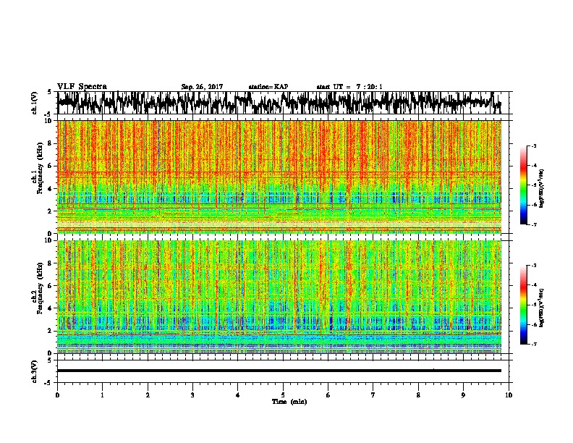This screenshot has height=443, width=573.
Task: Click the "0" tick on the time axis
Action: pyautogui.click(x=57, y=395)
